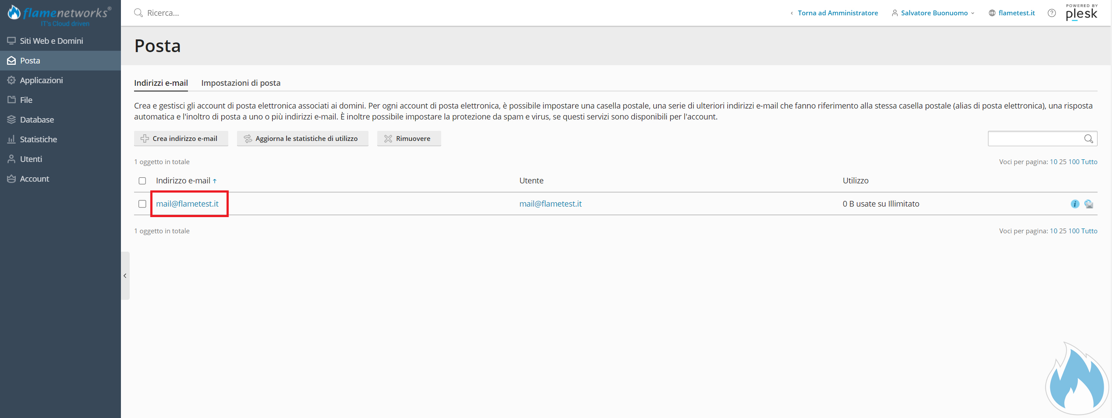This screenshot has height=418, width=1112.
Task: Collapse the sidebar with the arrow handle
Action: coord(125,276)
